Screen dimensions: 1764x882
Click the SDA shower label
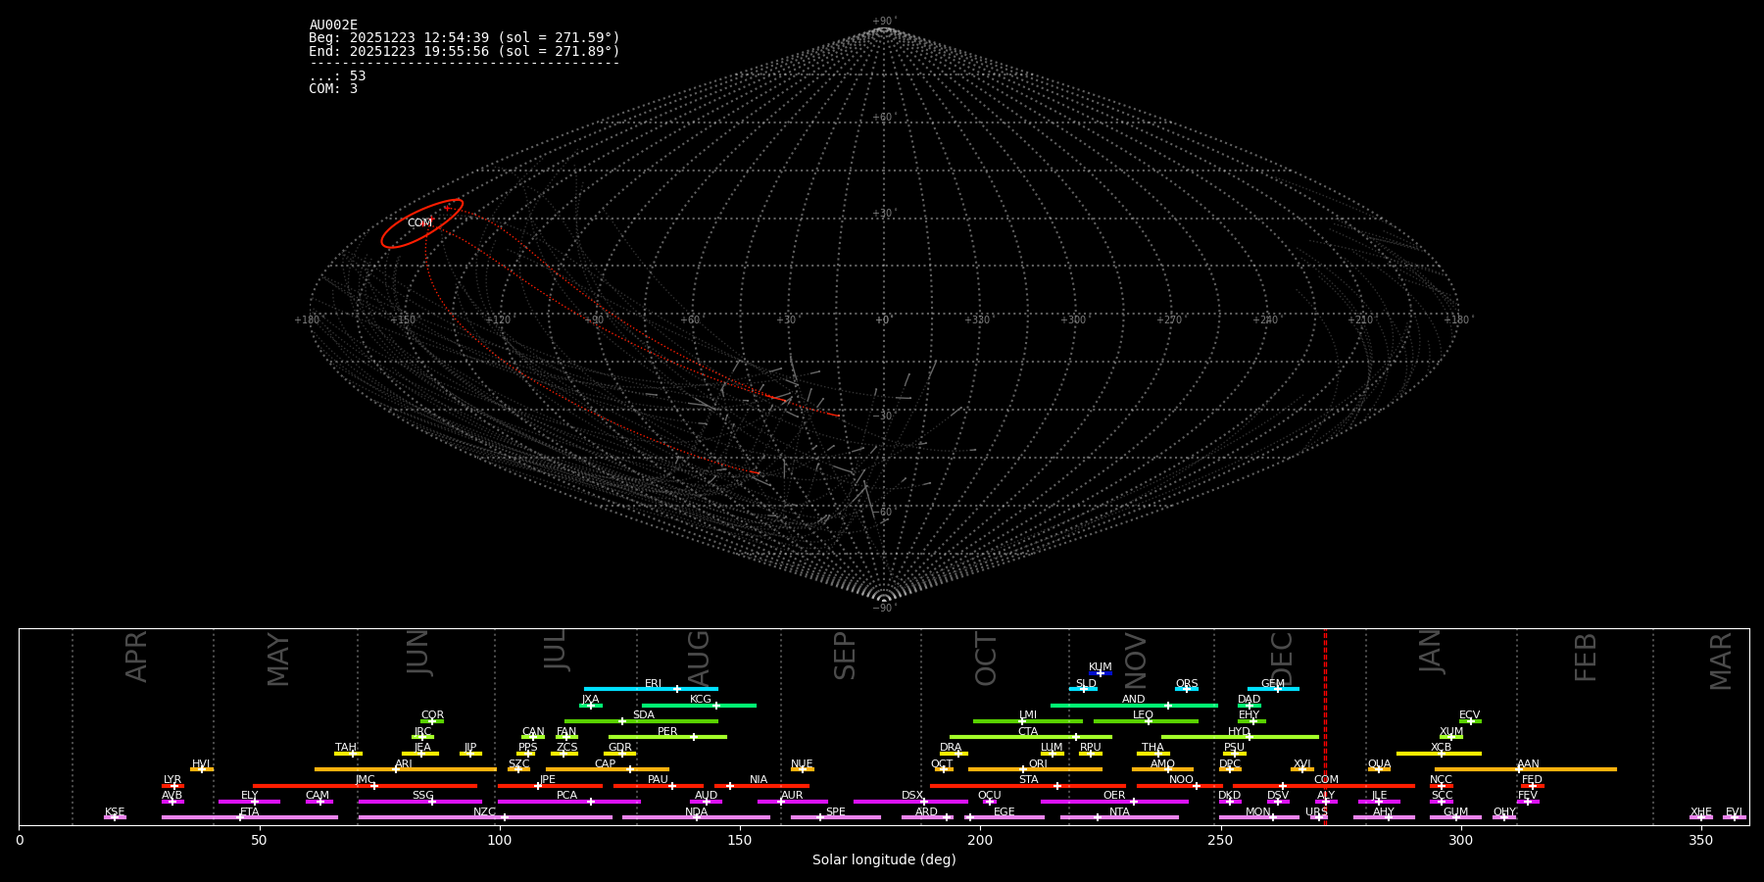pos(644,715)
